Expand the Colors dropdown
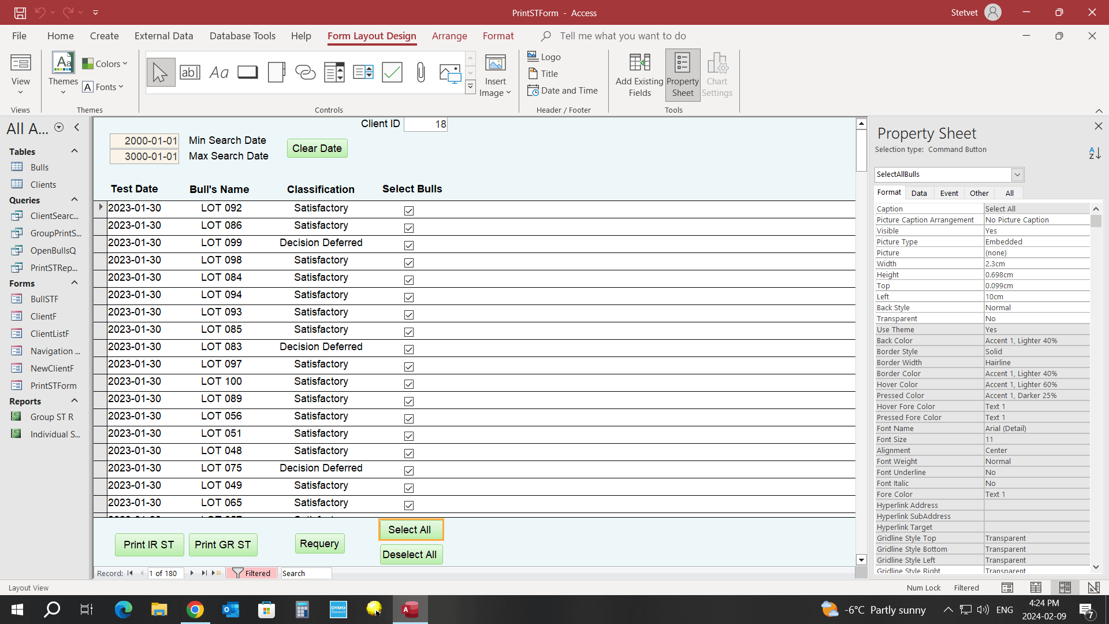The height and width of the screenshot is (624, 1109). pos(105,64)
